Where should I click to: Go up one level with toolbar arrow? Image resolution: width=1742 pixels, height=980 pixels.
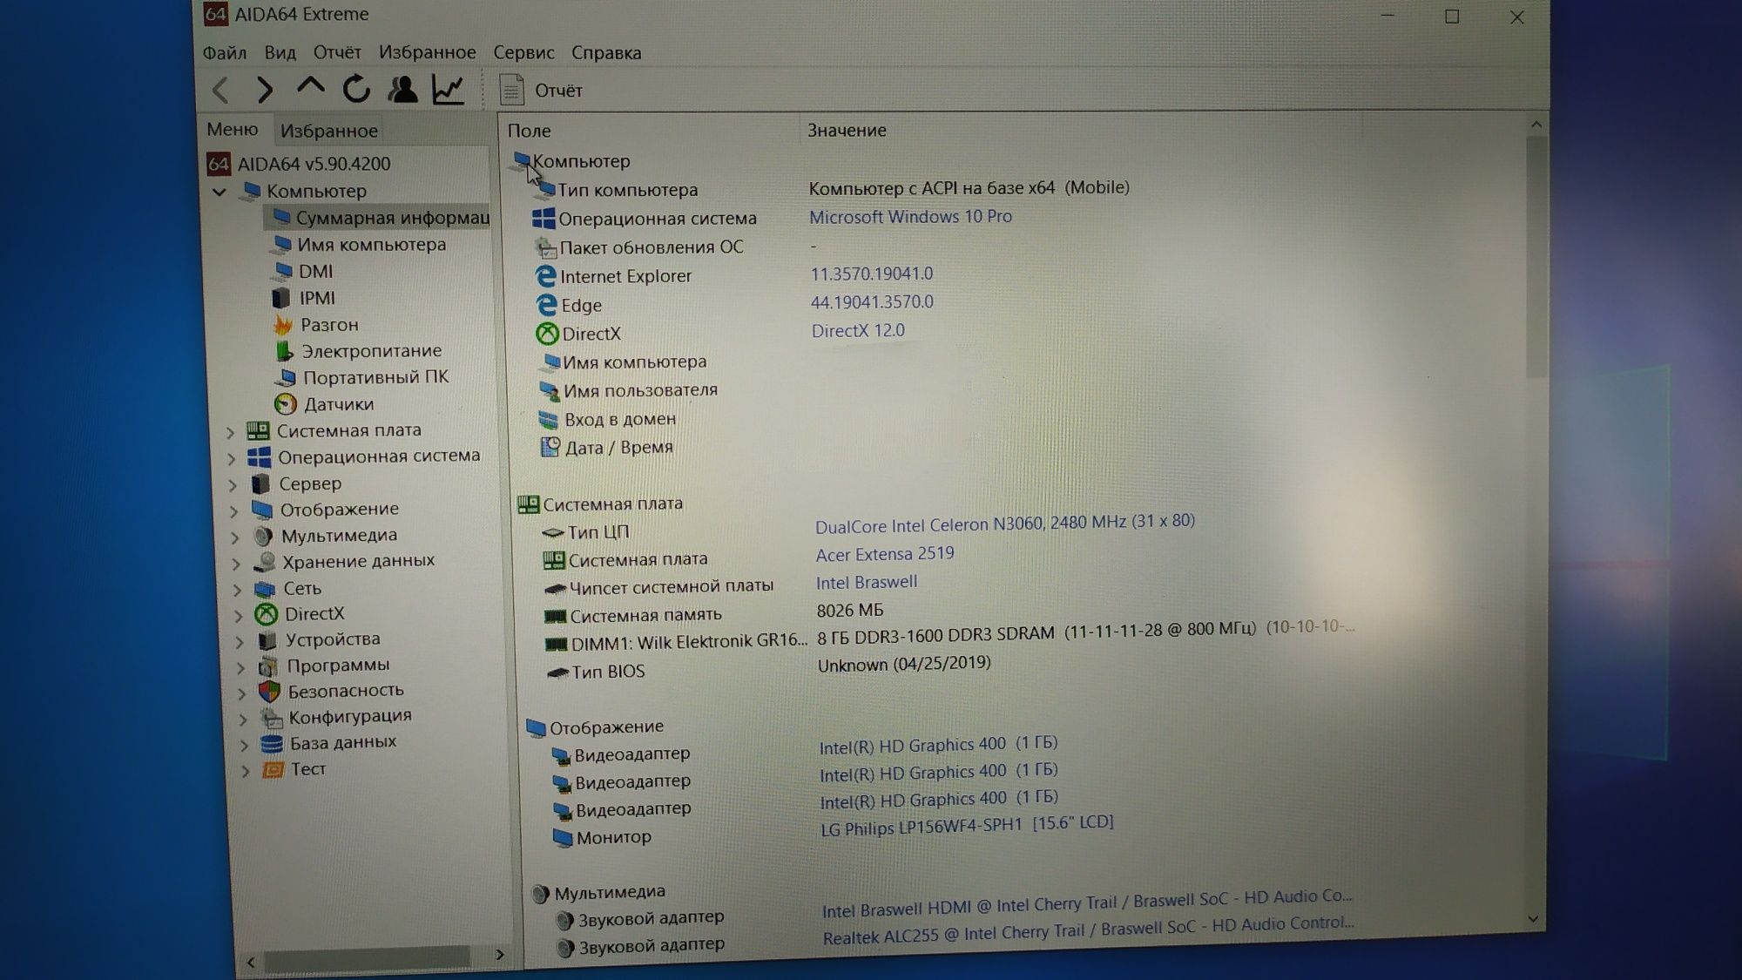310,87
